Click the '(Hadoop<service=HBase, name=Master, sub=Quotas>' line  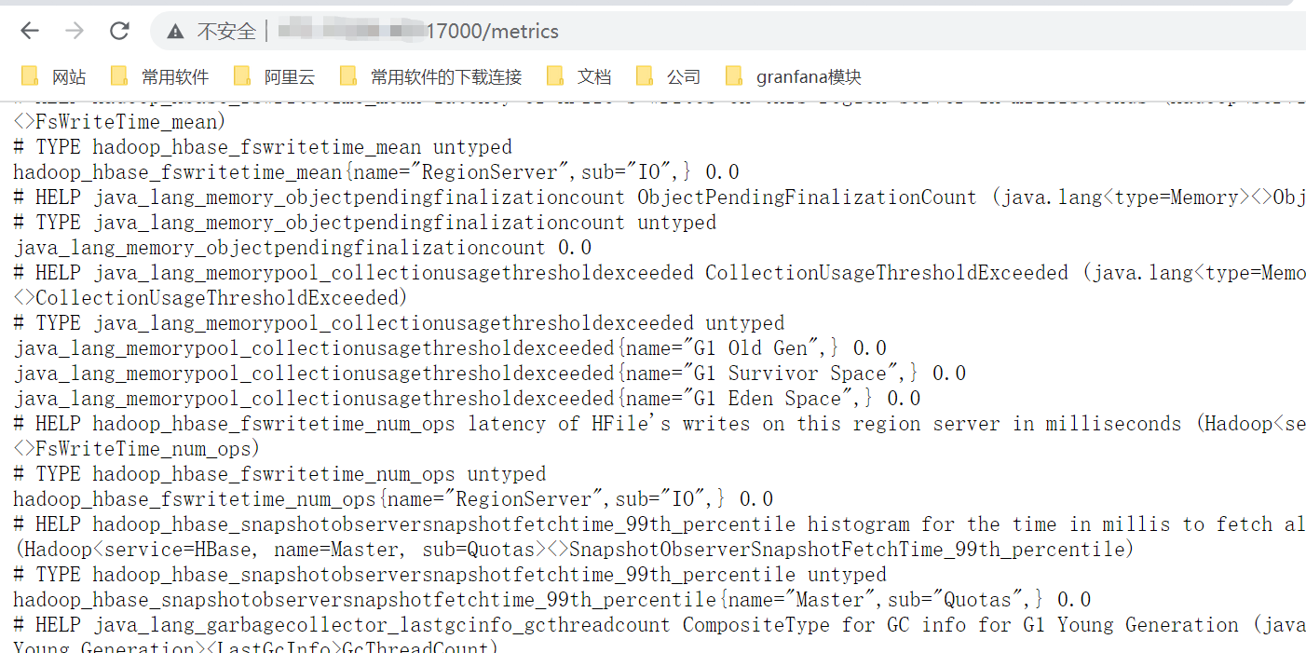point(574,550)
